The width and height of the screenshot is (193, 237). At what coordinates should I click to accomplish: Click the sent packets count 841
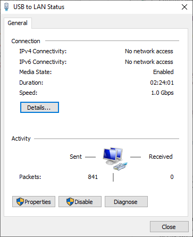tap(93, 177)
